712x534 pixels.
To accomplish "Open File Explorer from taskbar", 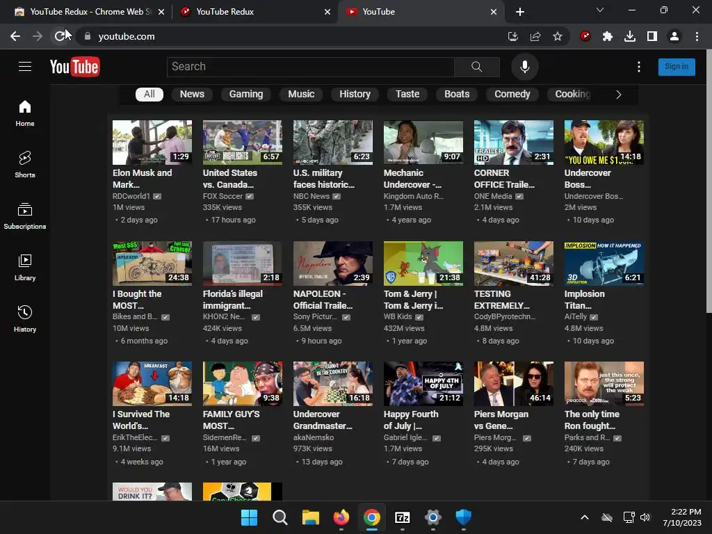I will click(x=311, y=517).
